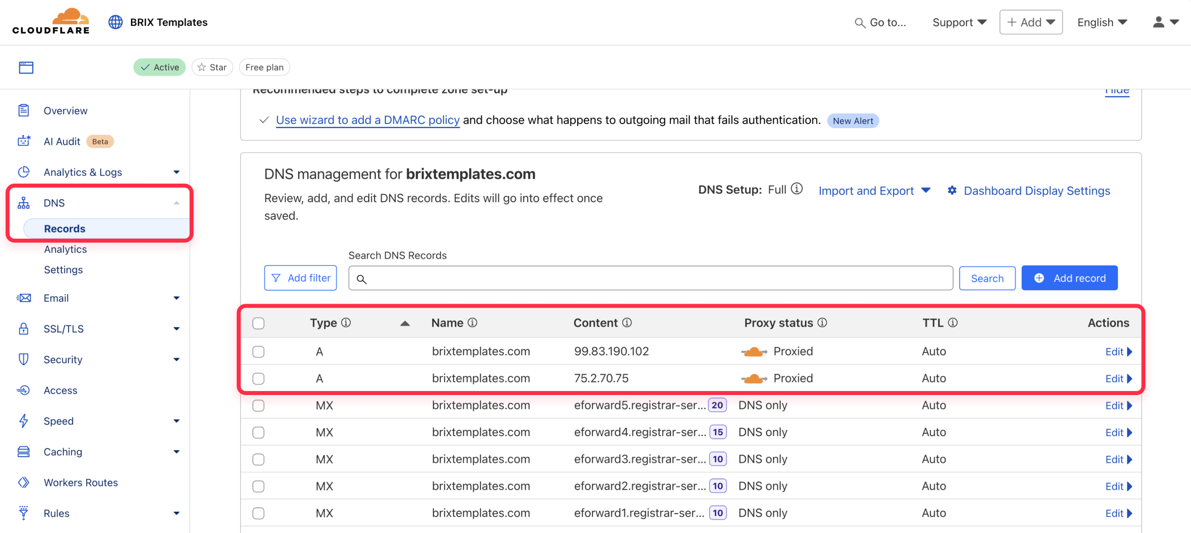Click the Security shield icon

click(24, 359)
